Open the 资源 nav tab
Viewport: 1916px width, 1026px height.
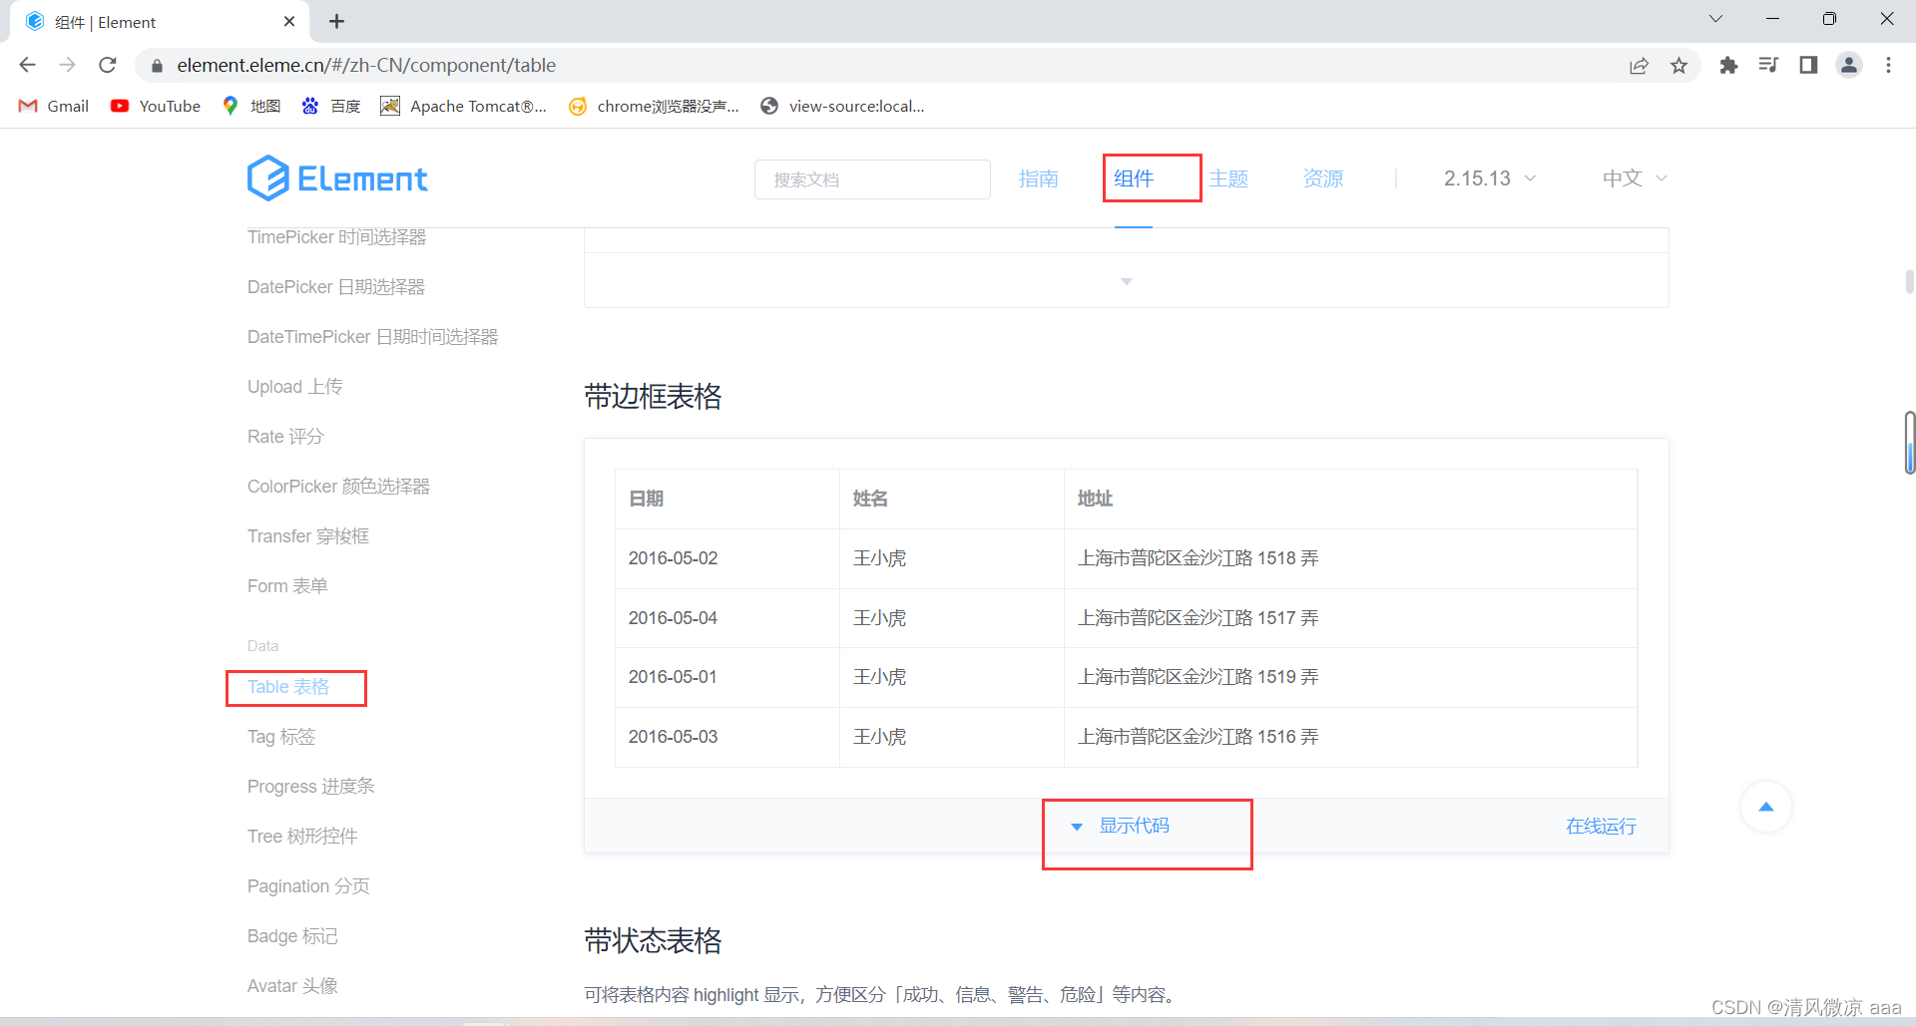(x=1323, y=178)
